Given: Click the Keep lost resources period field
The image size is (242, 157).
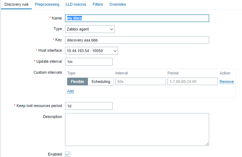Looking at the screenshot, I should (x=89, y=106).
